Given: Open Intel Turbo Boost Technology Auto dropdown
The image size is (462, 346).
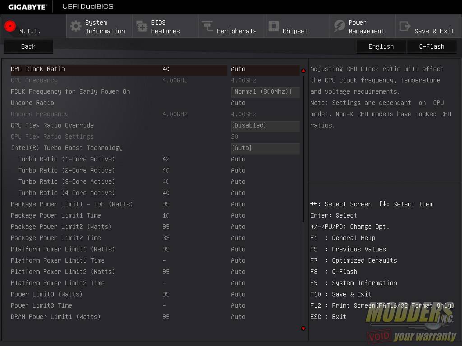Looking at the screenshot, I should coord(265,148).
